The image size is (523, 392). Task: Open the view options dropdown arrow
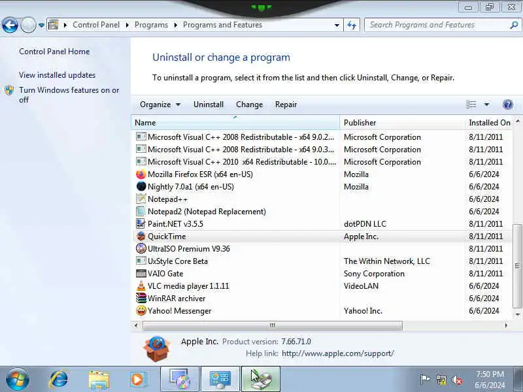(486, 105)
